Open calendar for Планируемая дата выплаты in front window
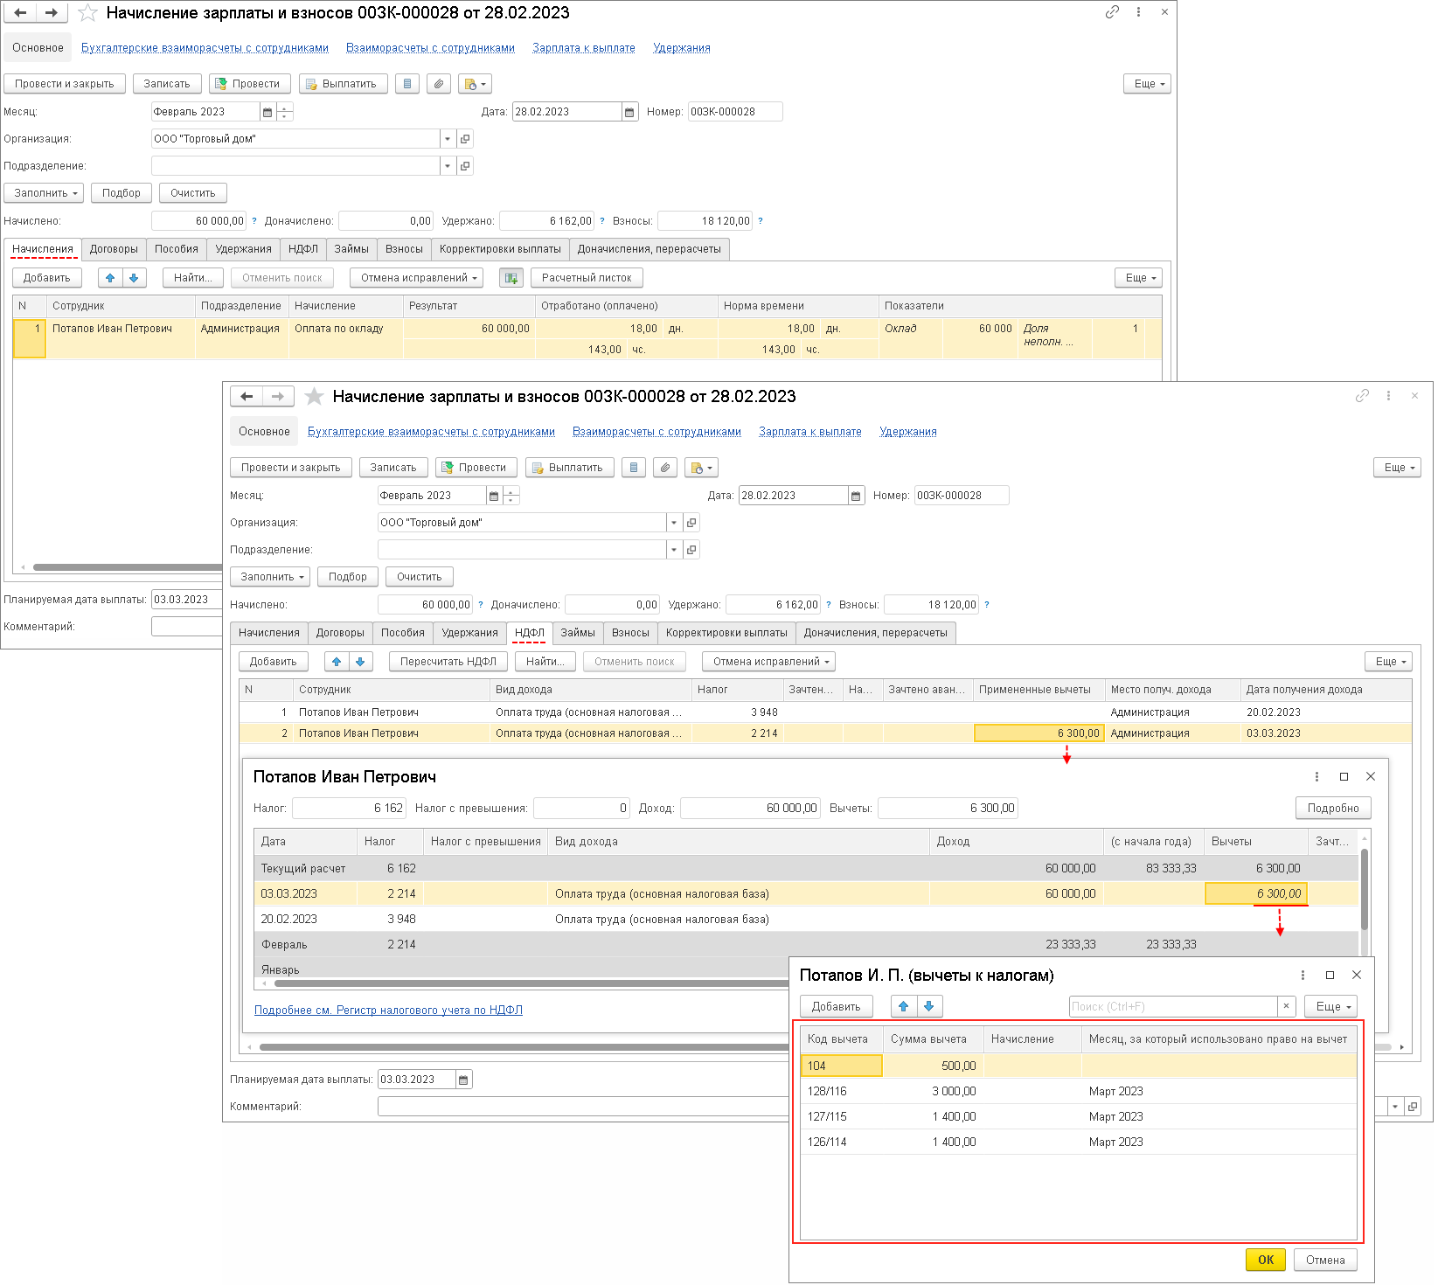This screenshot has width=1438, height=1285. [463, 1080]
